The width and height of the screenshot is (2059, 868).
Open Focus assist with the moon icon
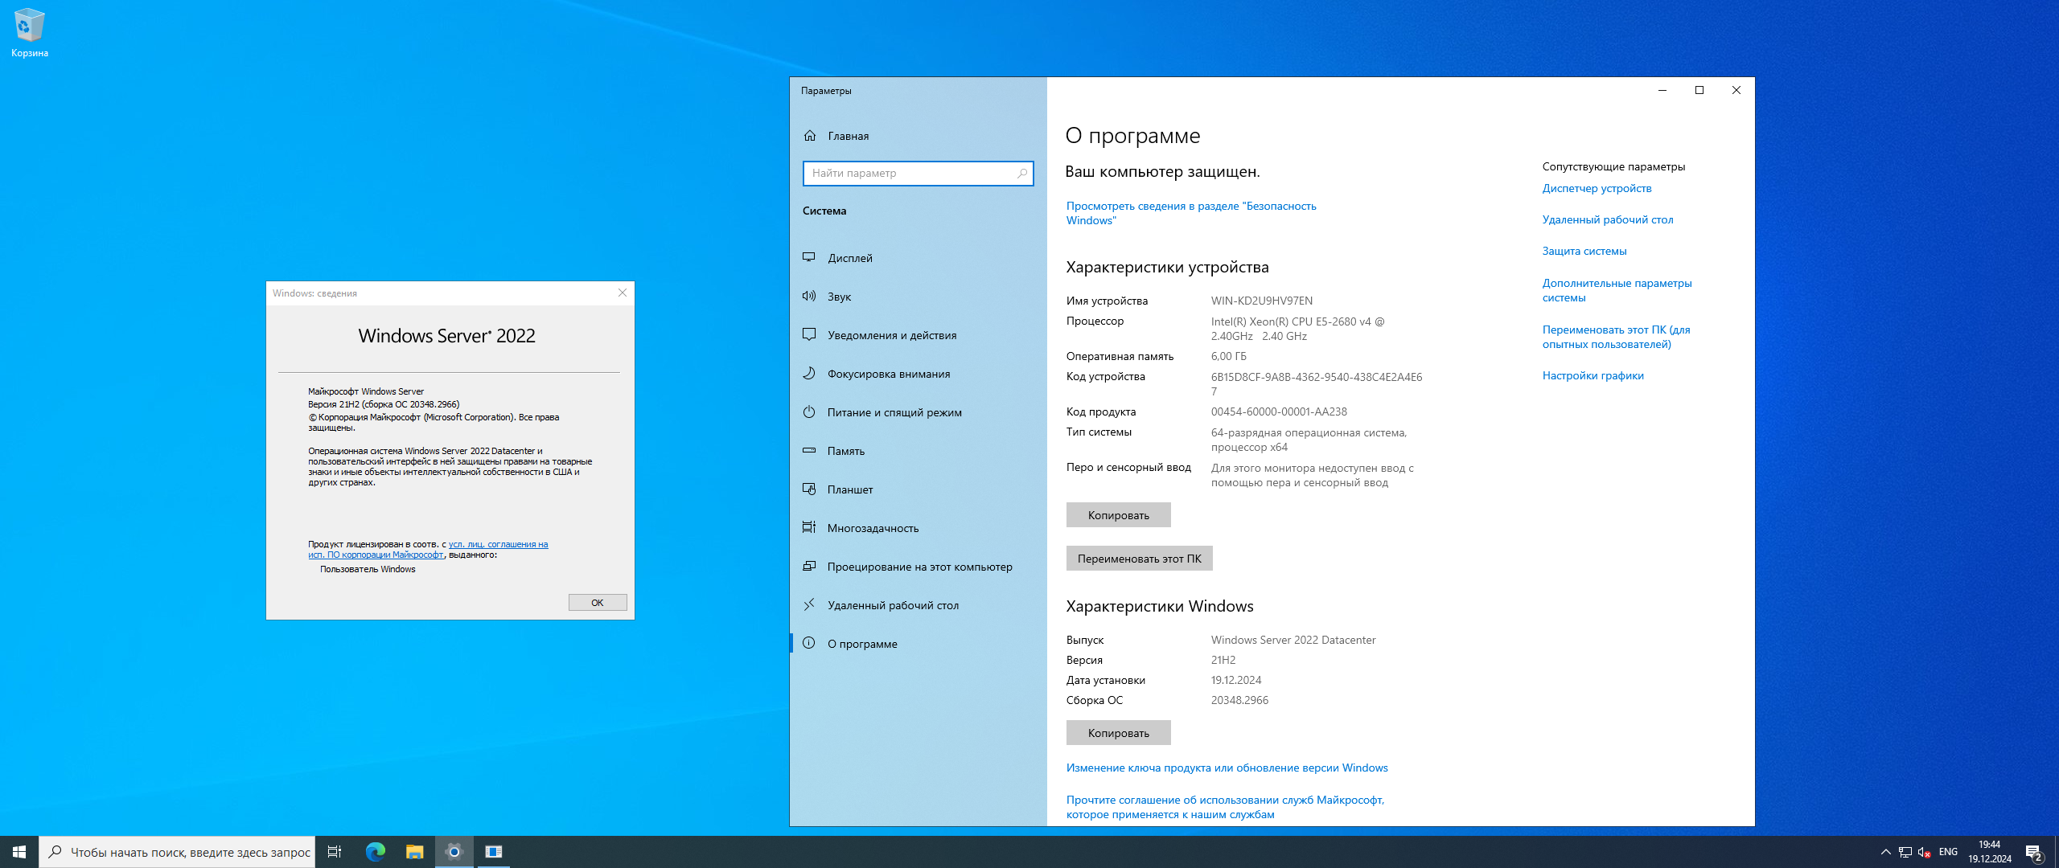coord(888,374)
